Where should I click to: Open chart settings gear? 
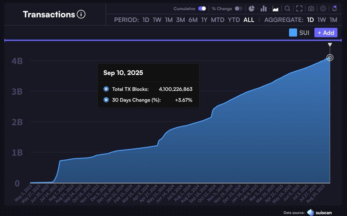click(323, 9)
